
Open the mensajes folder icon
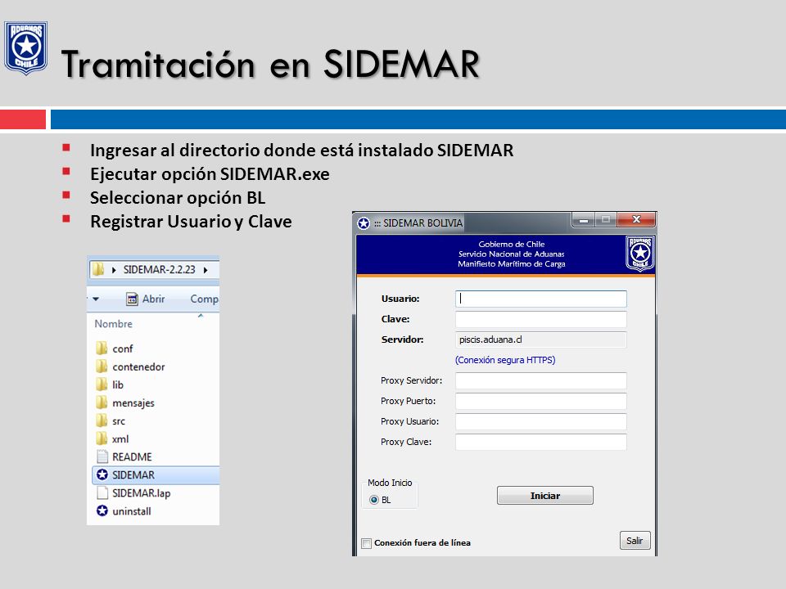pyautogui.click(x=102, y=402)
